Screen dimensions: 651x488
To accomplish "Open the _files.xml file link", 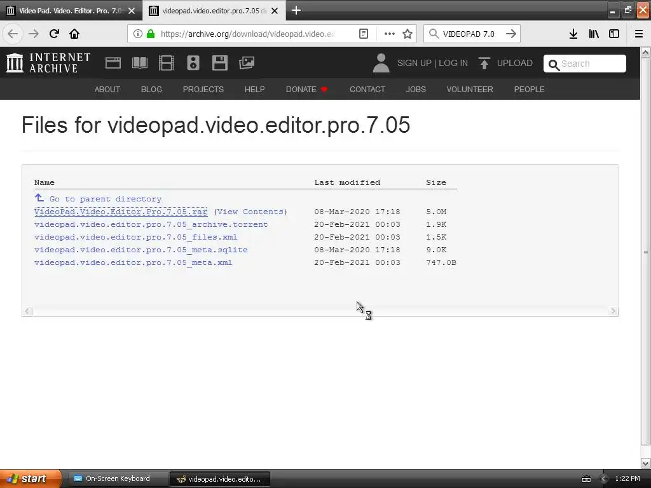I will (136, 238).
